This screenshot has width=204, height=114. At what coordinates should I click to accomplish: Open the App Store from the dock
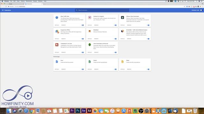tap(124, 111)
